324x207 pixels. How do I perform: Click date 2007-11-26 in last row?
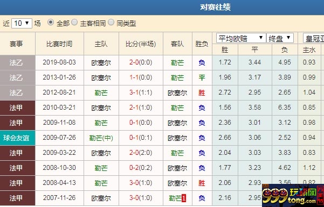coord(59,198)
